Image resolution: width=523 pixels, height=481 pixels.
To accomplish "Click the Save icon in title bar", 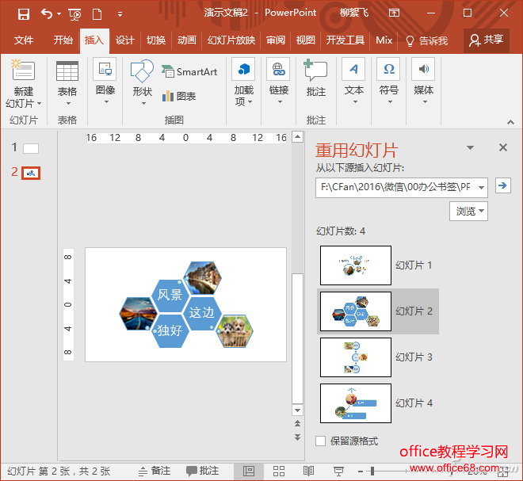I will (x=23, y=13).
